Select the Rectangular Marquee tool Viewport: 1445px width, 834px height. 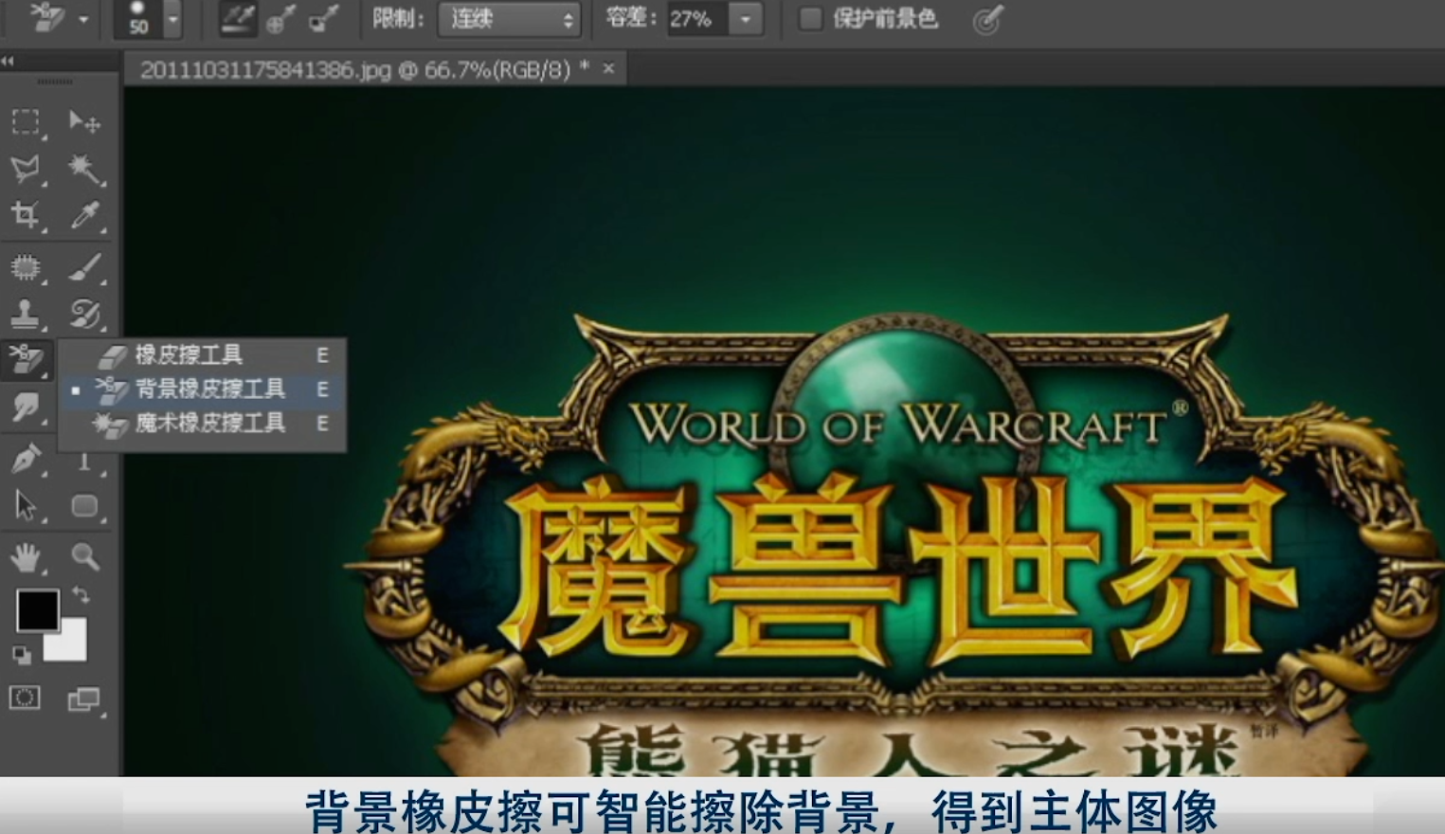[x=26, y=121]
